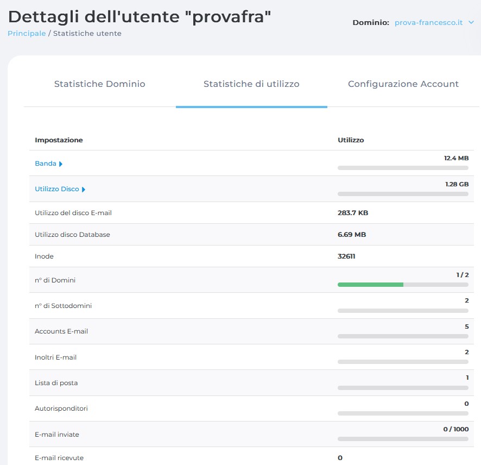This screenshot has width=481, height=465.
Task: Go to Principale via the breadcrumb
Action: coord(27,34)
